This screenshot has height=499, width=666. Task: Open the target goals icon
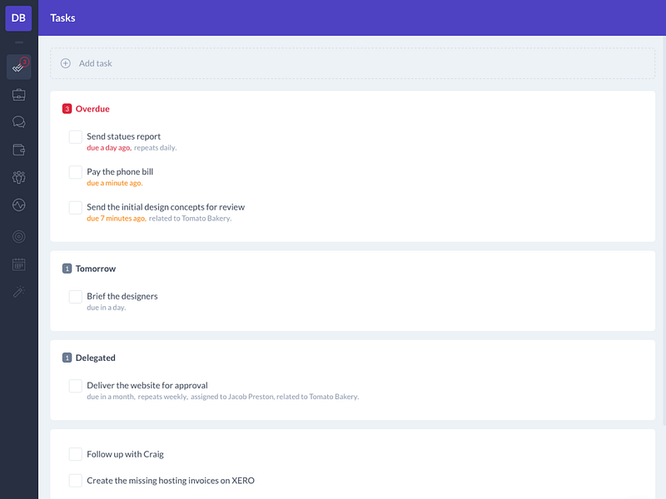(18, 237)
